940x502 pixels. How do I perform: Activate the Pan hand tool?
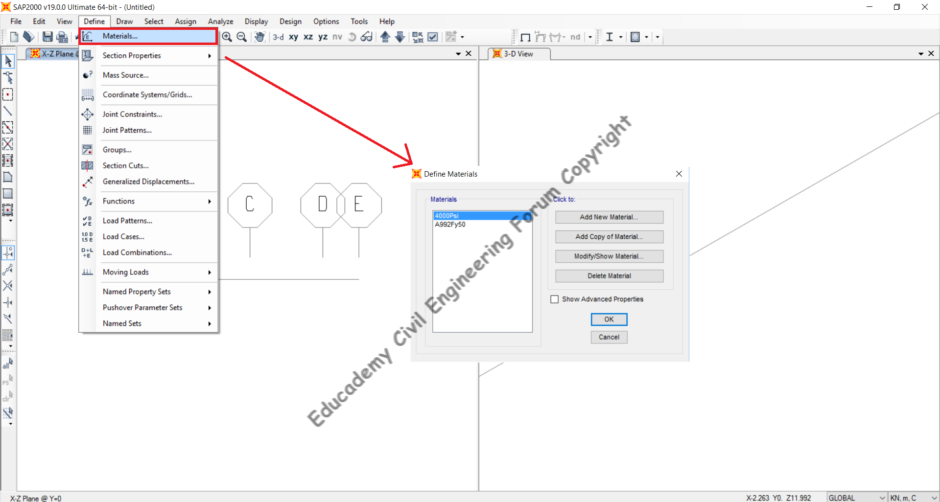(259, 37)
